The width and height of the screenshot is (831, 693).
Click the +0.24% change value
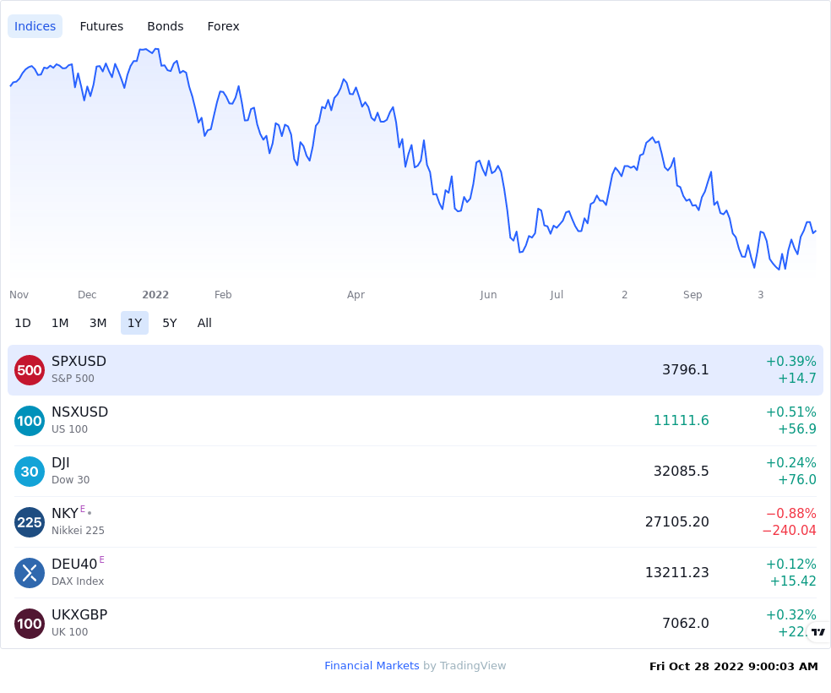pos(790,462)
